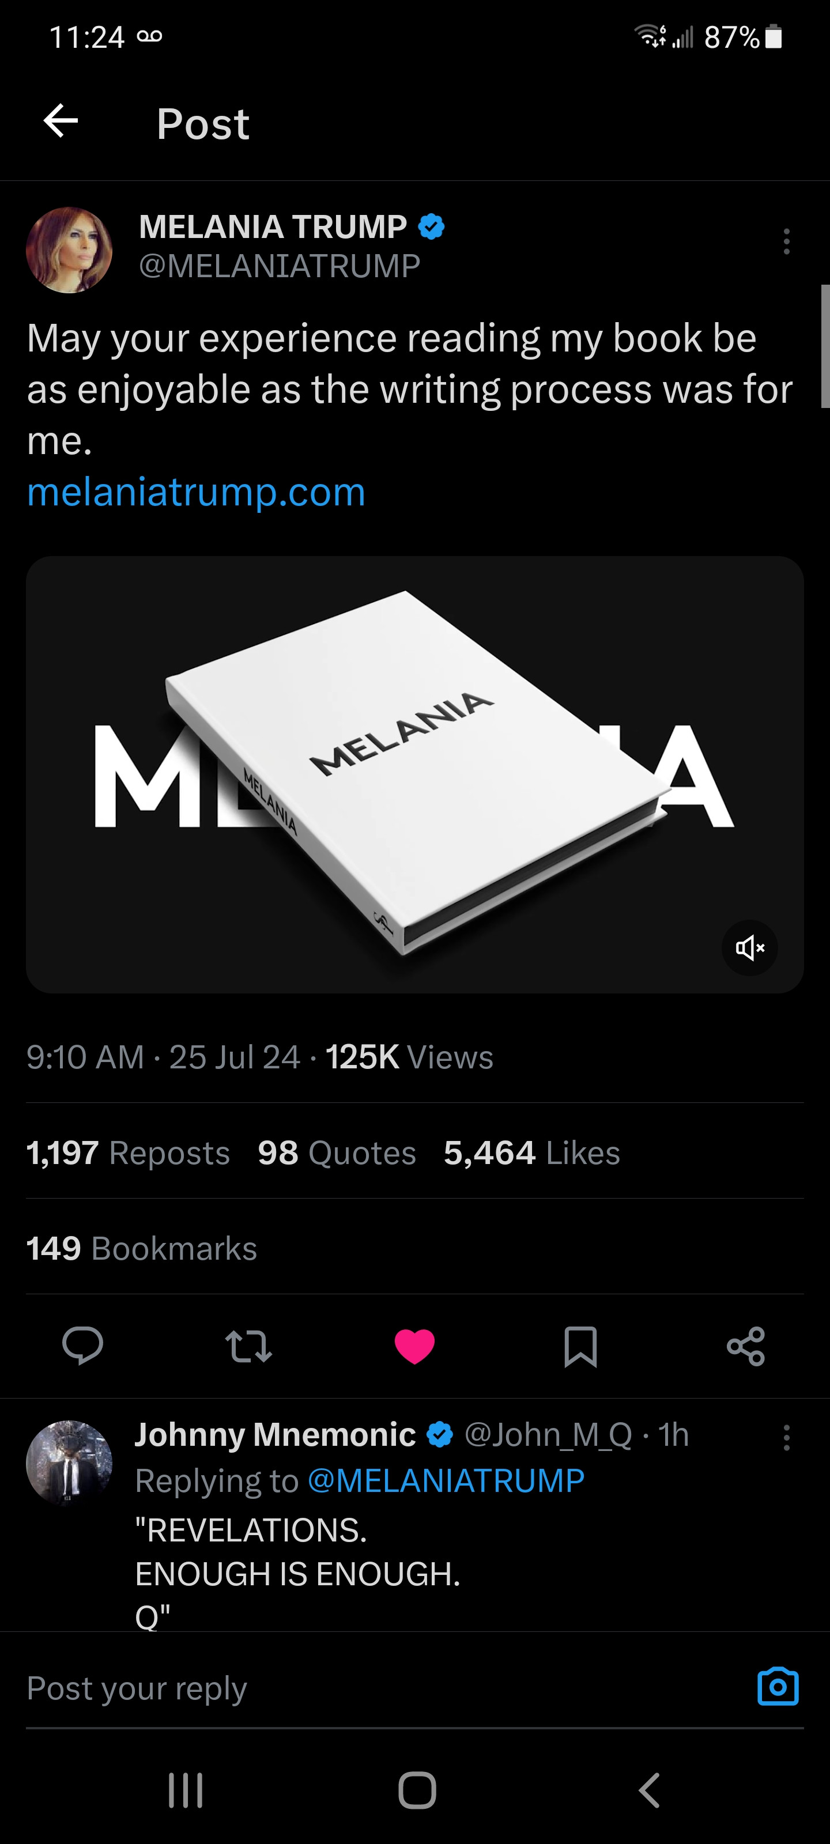Open the Johnny Mnemonic reply's options menu
The width and height of the screenshot is (830, 1844).
click(786, 1437)
